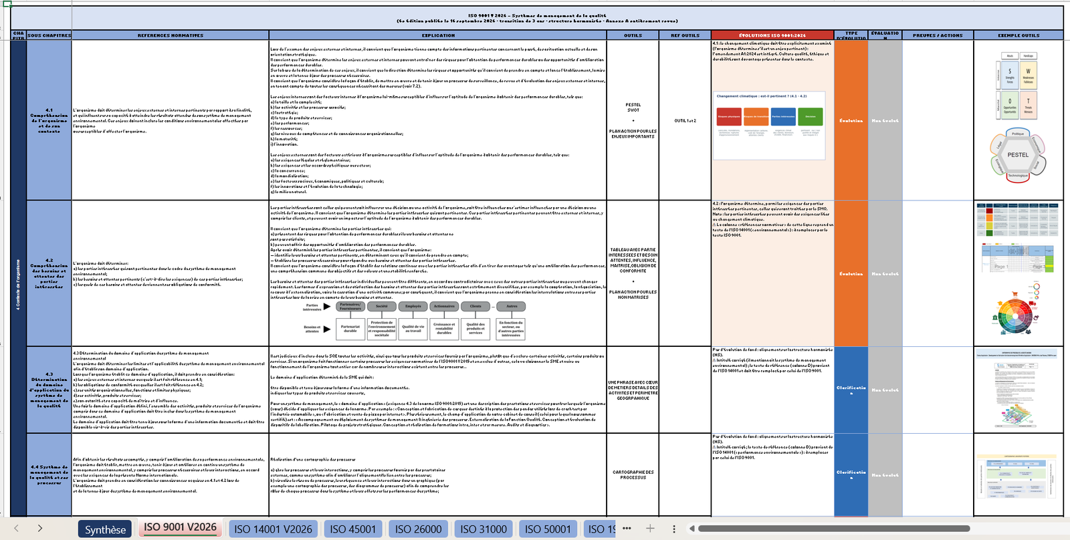Select the document thumbnail in row 4.3
Viewport: 1070px width, 540px height.
pos(1018,390)
